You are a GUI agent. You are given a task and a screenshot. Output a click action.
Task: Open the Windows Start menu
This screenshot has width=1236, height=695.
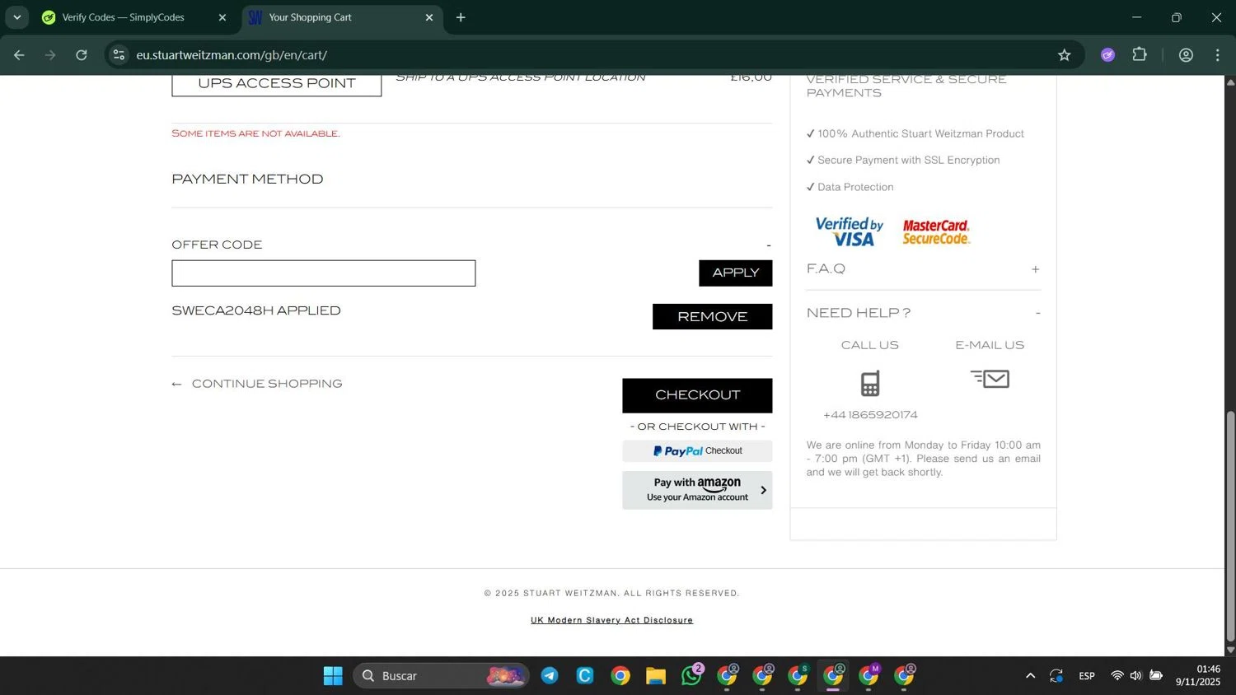(333, 676)
